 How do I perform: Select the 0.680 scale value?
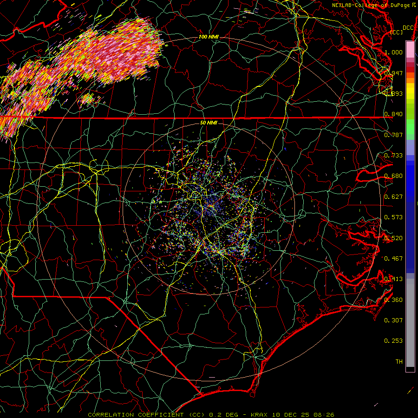click(x=393, y=176)
